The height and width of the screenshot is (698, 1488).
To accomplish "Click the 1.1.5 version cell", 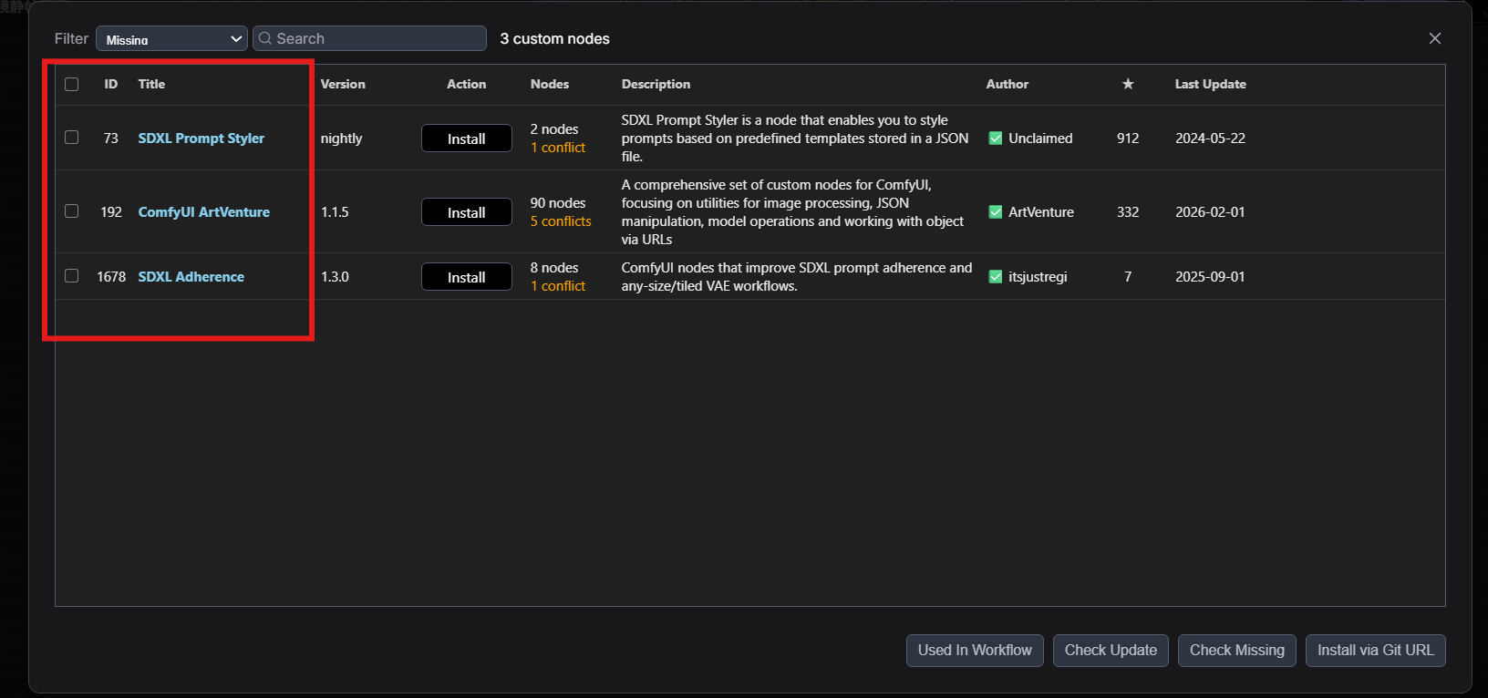I will point(335,212).
